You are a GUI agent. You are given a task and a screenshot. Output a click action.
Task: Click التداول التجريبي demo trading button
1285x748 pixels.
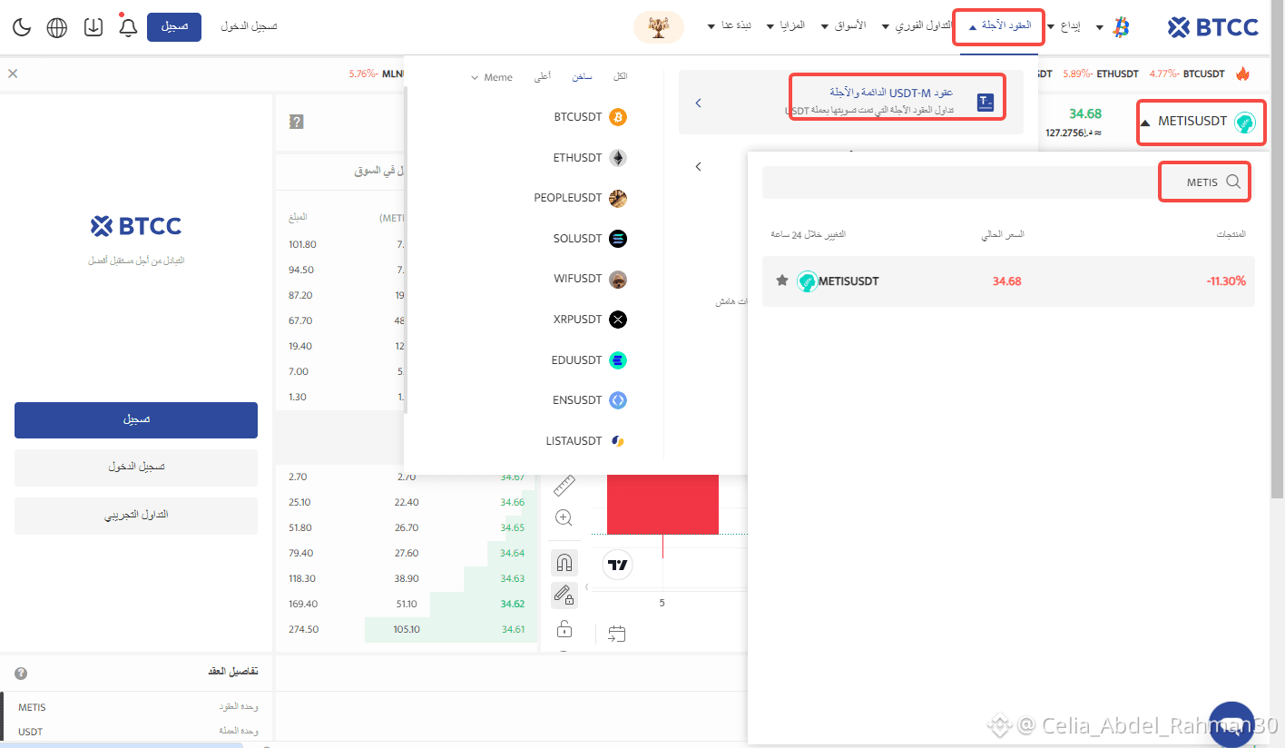coord(136,516)
